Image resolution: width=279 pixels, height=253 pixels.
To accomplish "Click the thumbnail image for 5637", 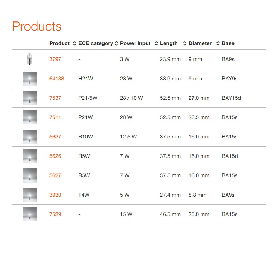I will [x=30, y=137].
